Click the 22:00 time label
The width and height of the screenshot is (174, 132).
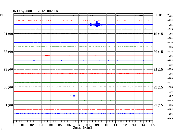coord(8,52)
